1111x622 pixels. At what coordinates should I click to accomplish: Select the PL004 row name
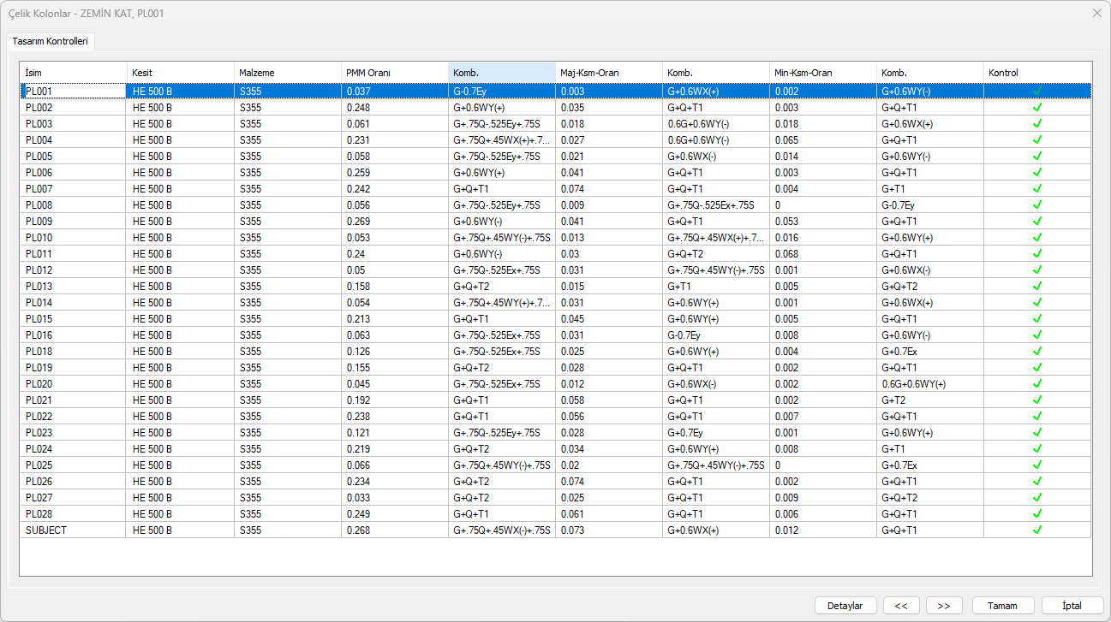(73, 139)
